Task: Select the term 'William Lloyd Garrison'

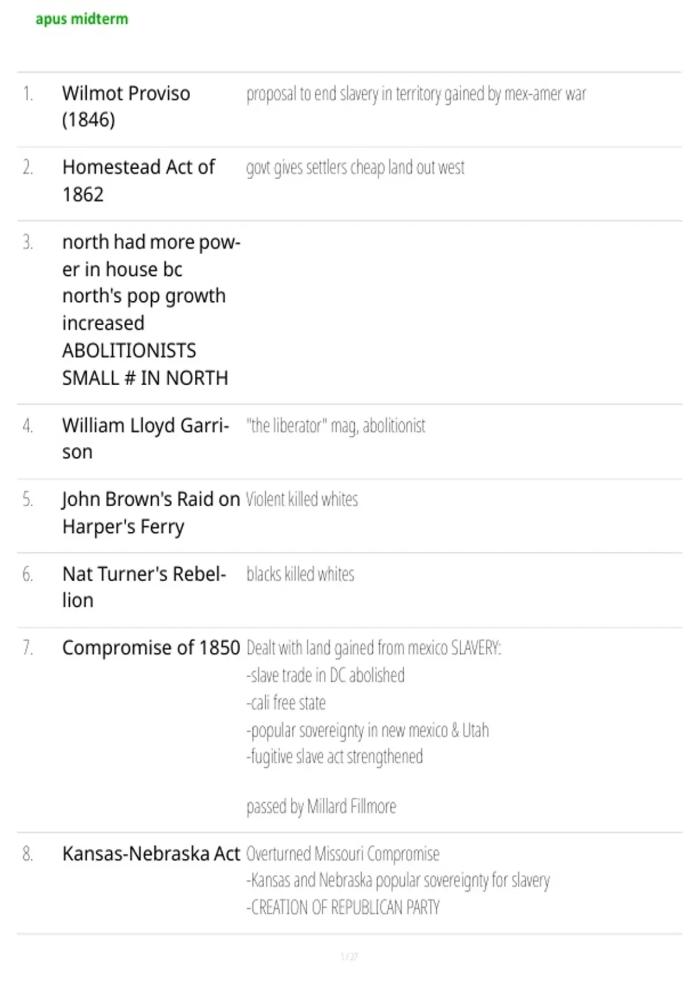Action: click(145, 439)
